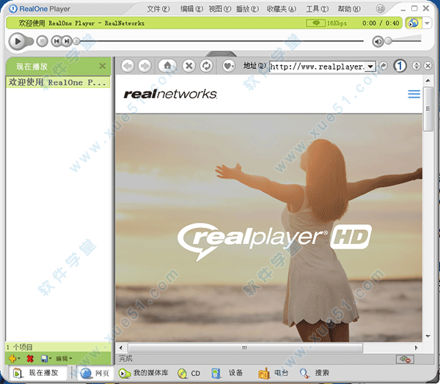Click the pane collapse handle under player controls
Viewport: 440px width, 384px height.
pos(221,53)
